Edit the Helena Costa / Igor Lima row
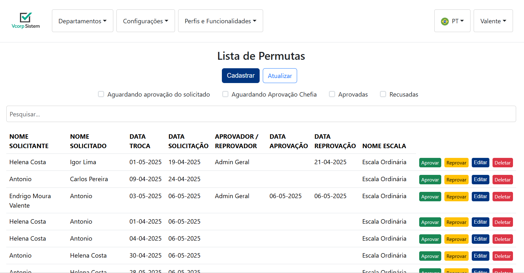The height and width of the screenshot is (273, 524). coord(481,163)
